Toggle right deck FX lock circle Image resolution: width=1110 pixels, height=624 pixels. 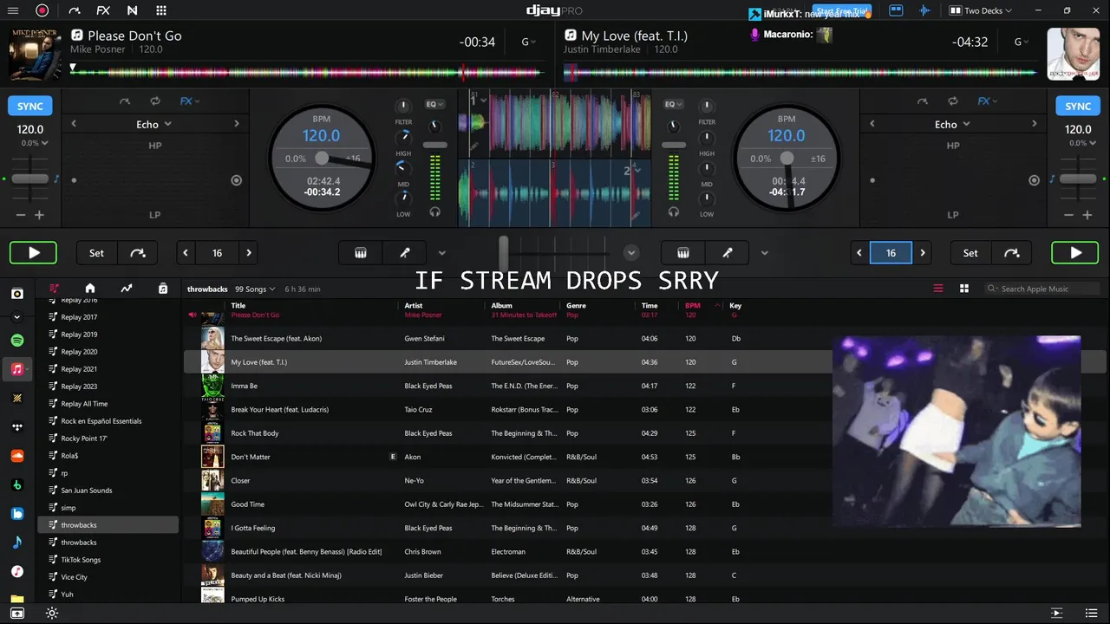(x=1034, y=180)
